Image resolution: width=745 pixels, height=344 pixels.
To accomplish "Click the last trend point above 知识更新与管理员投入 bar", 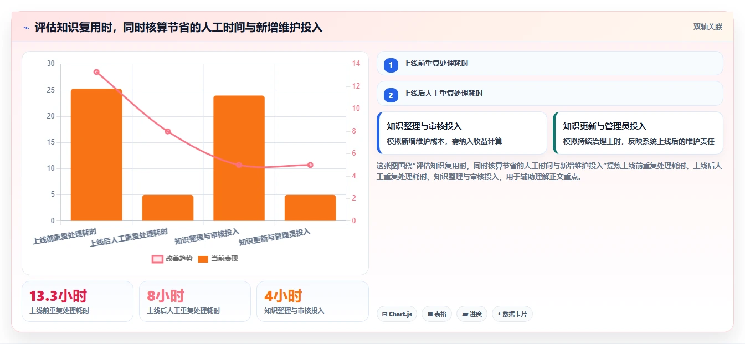I will pos(310,165).
